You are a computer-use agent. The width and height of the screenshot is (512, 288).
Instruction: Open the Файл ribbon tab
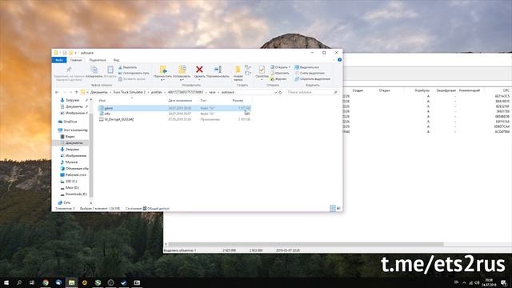click(59, 60)
